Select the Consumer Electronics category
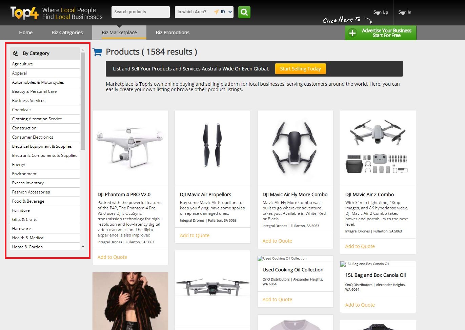The width and height of the screenshot is (465, 330). click(33, 137)
